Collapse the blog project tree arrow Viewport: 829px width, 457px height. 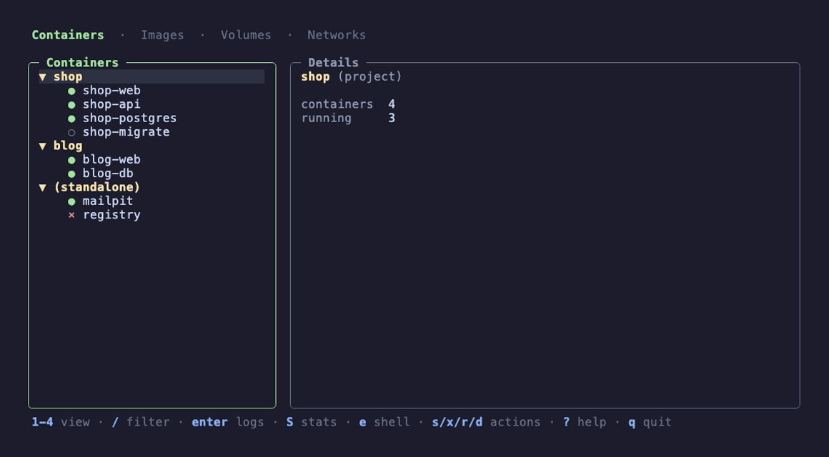[x=43, y=146]
